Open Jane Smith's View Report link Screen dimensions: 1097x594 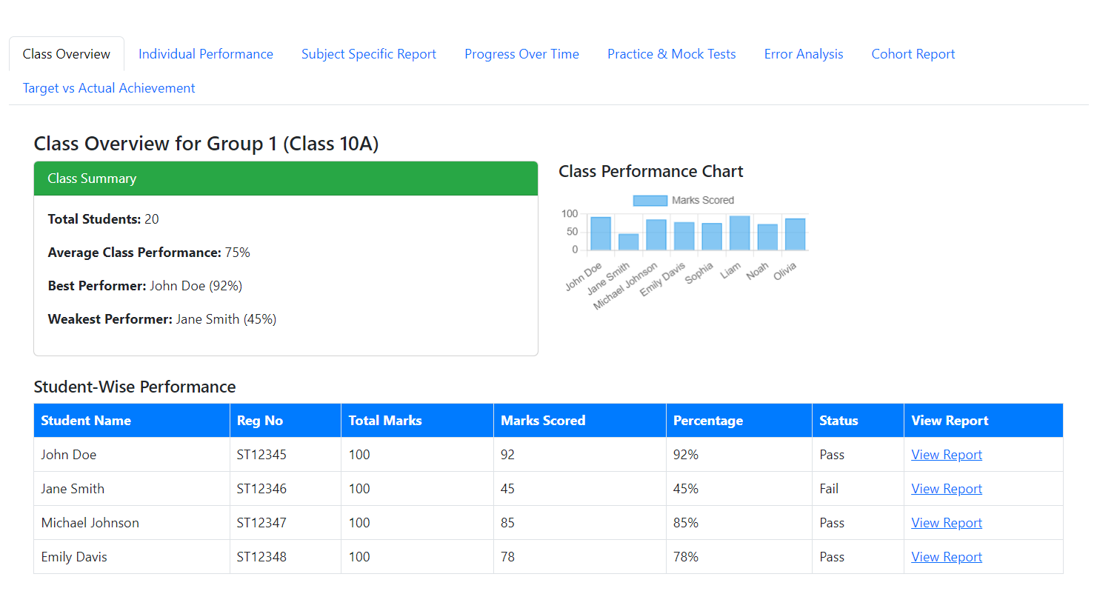tap(946, 488)
